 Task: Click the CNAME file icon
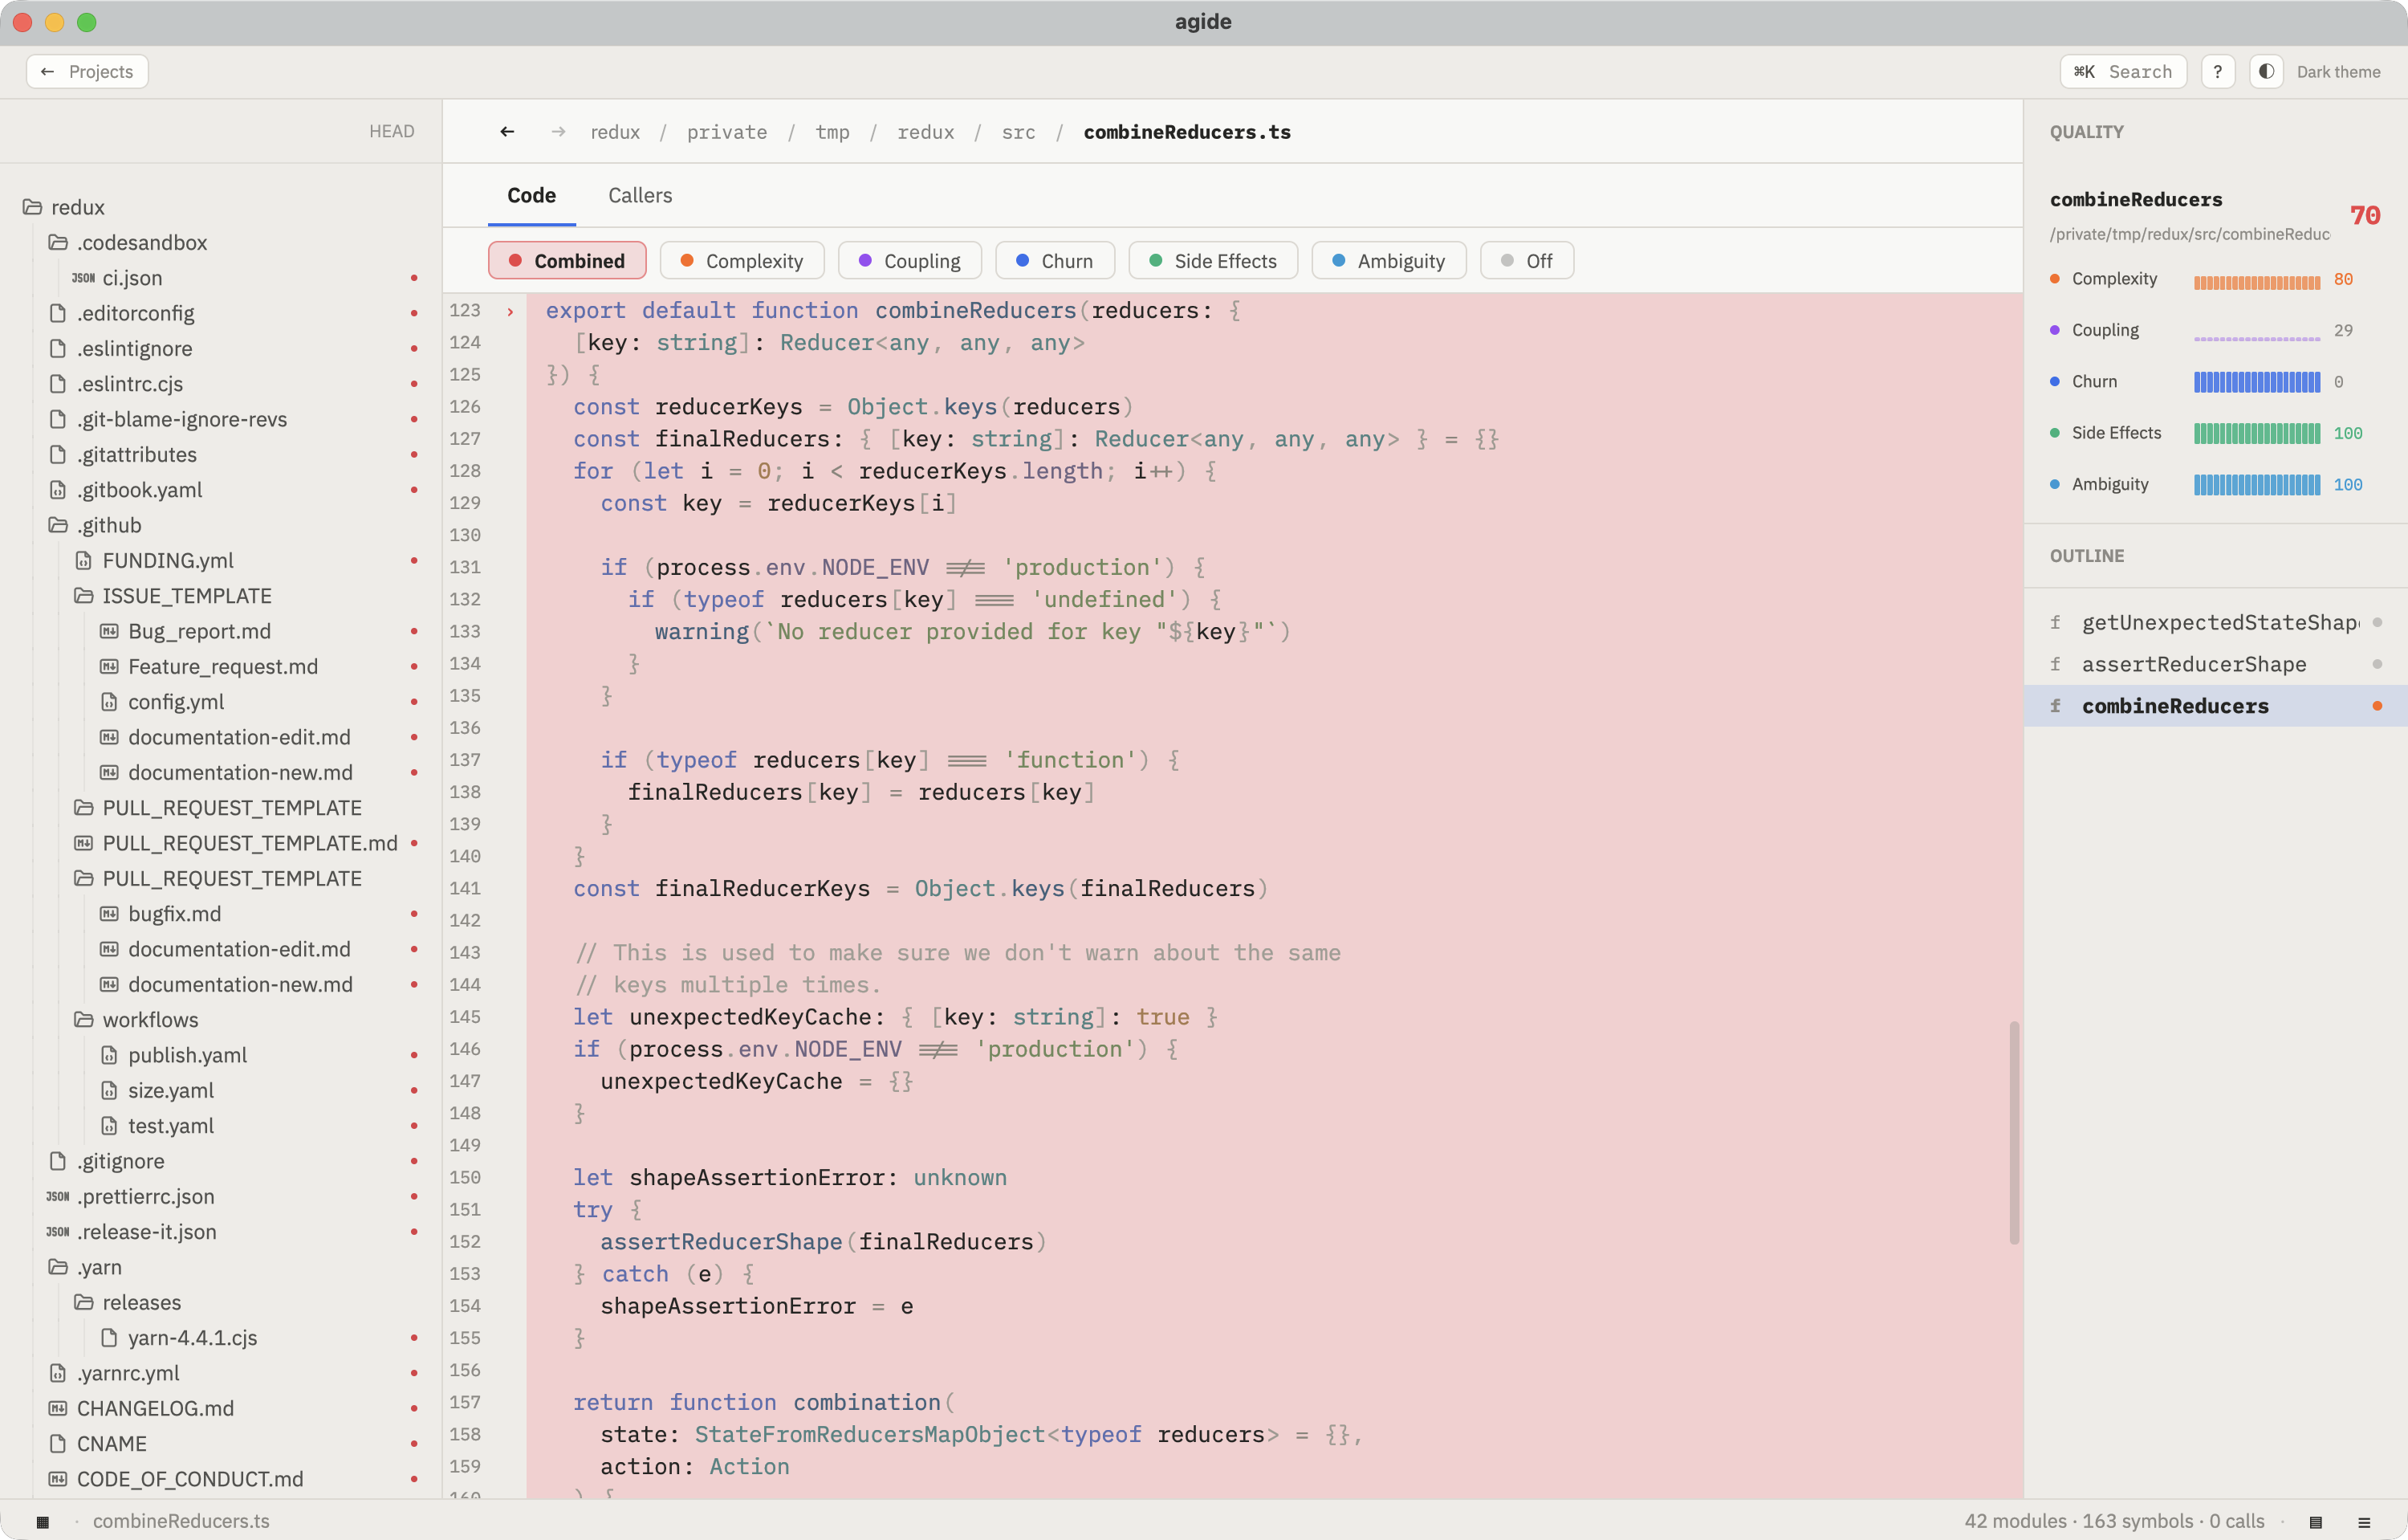tap(58, 1444)
